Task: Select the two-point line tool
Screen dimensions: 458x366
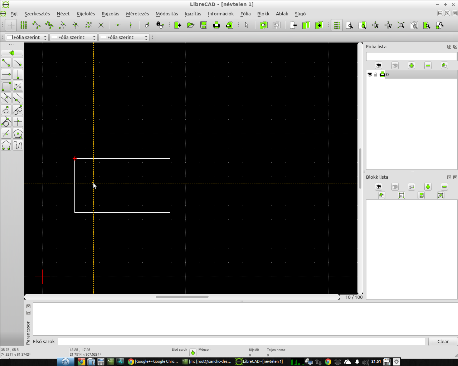Action: coord(6,63)
